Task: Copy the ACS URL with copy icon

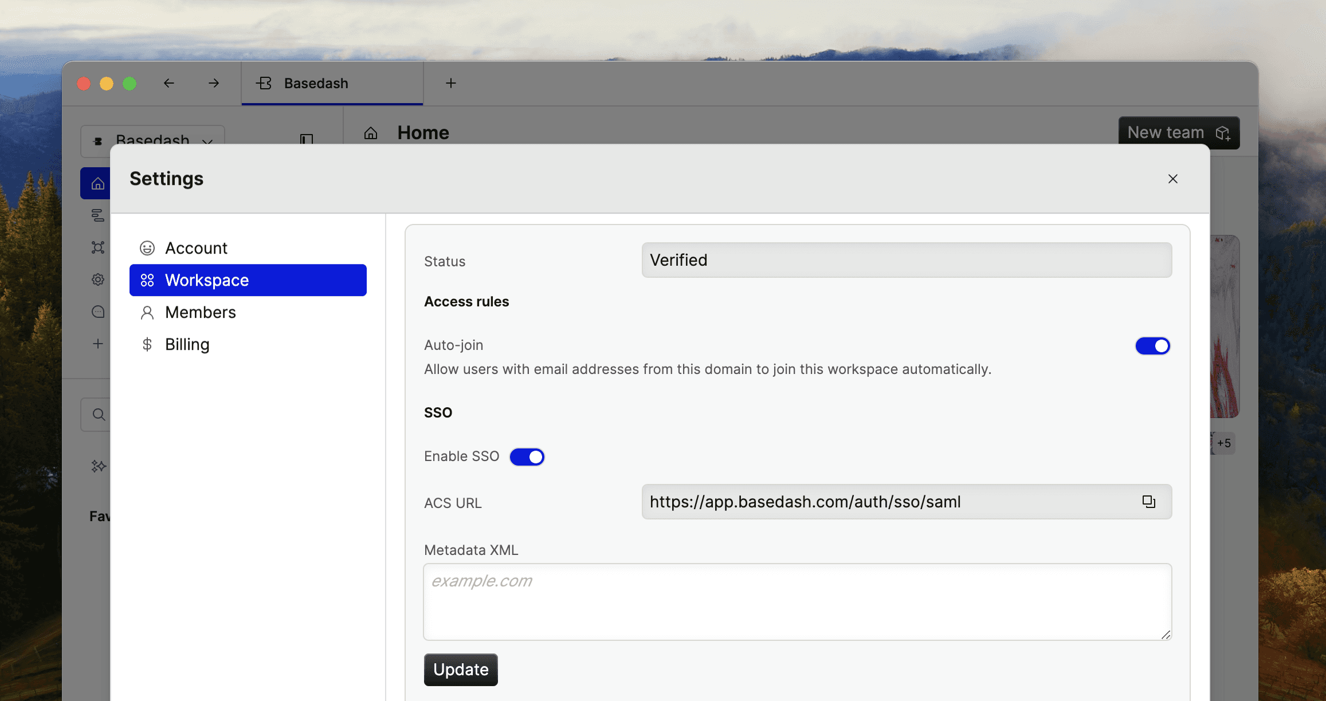Action: (x=1148, y=502)
